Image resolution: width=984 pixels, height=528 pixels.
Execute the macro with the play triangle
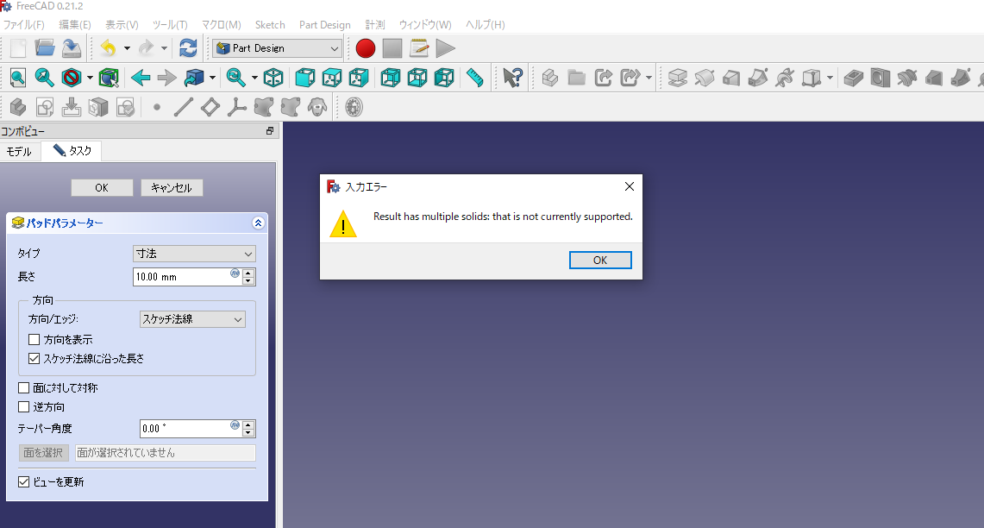coord(445,48)
